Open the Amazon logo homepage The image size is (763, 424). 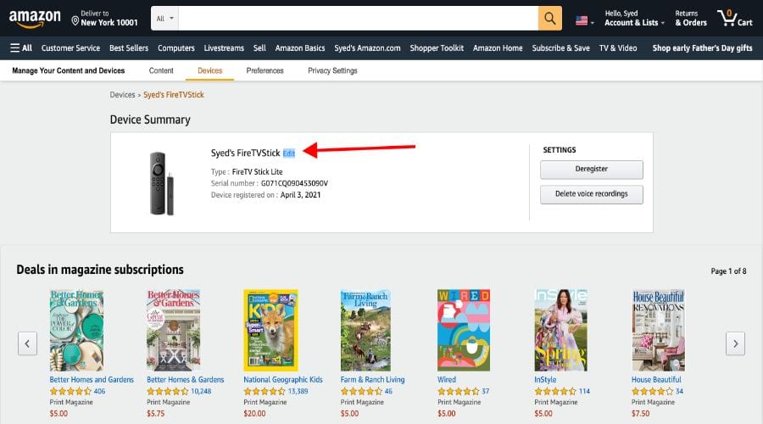coord(35,19)
